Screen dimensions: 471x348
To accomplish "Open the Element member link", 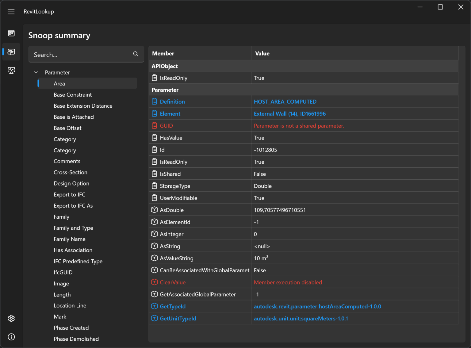I will point(170,113).
